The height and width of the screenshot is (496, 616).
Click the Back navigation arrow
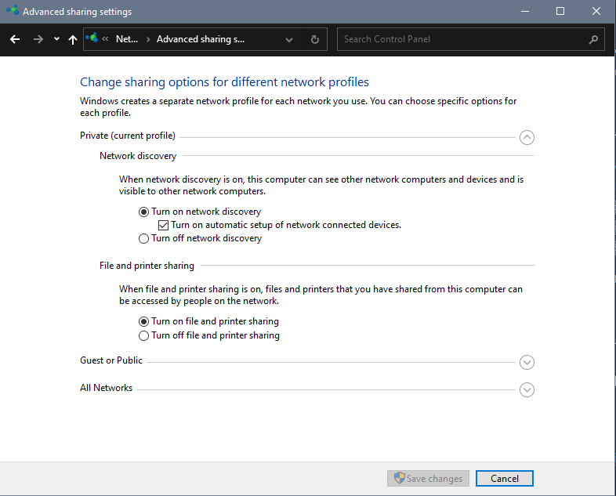point(15,39)
